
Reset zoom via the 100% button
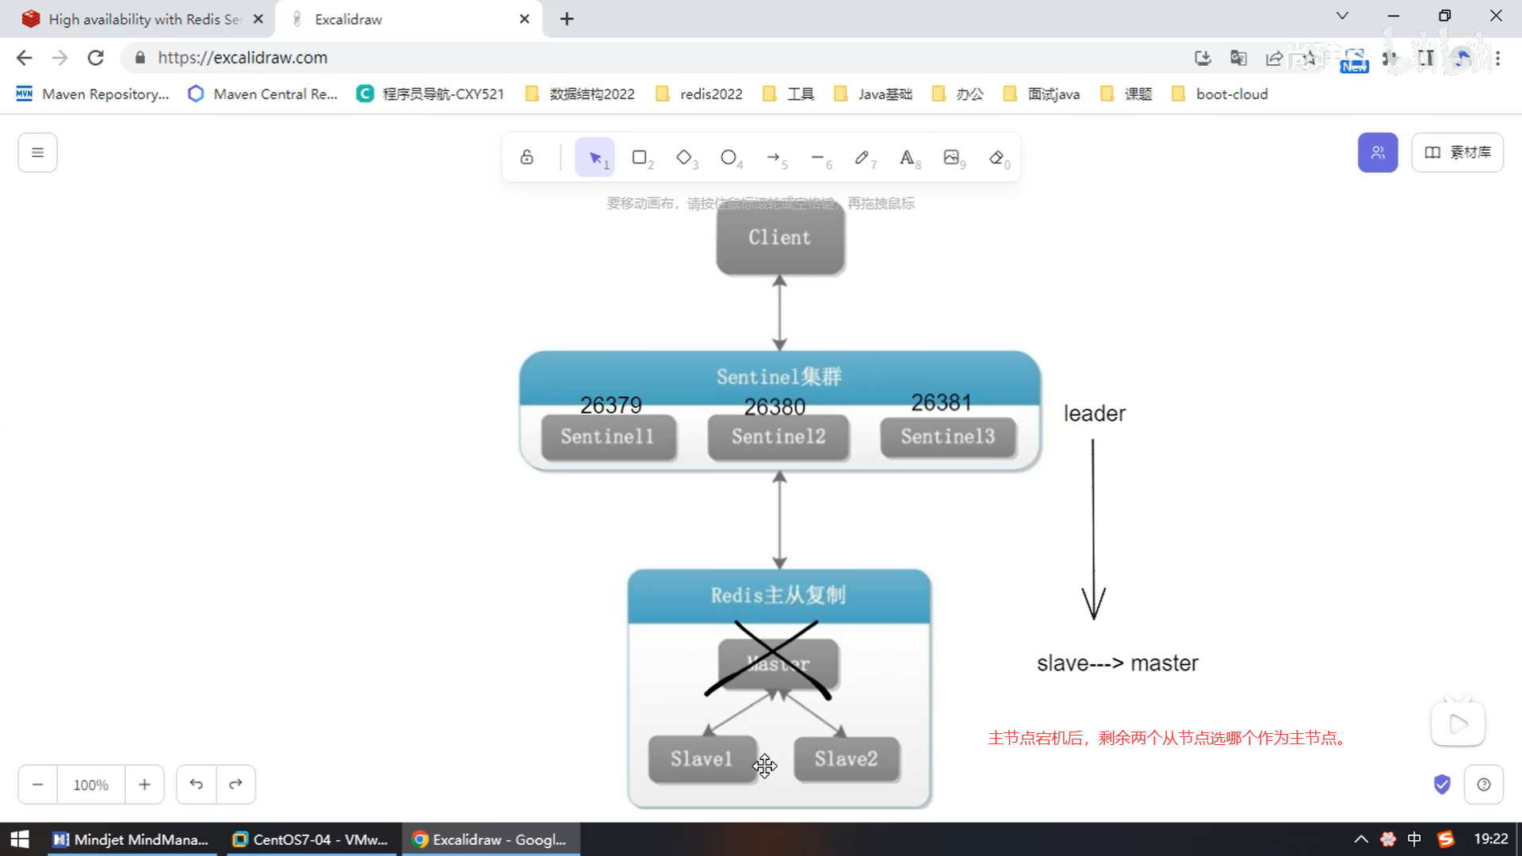click(90, 785)
